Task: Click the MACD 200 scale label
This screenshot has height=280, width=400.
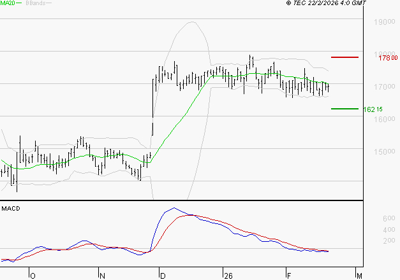Action: click(x=389, y=241)
